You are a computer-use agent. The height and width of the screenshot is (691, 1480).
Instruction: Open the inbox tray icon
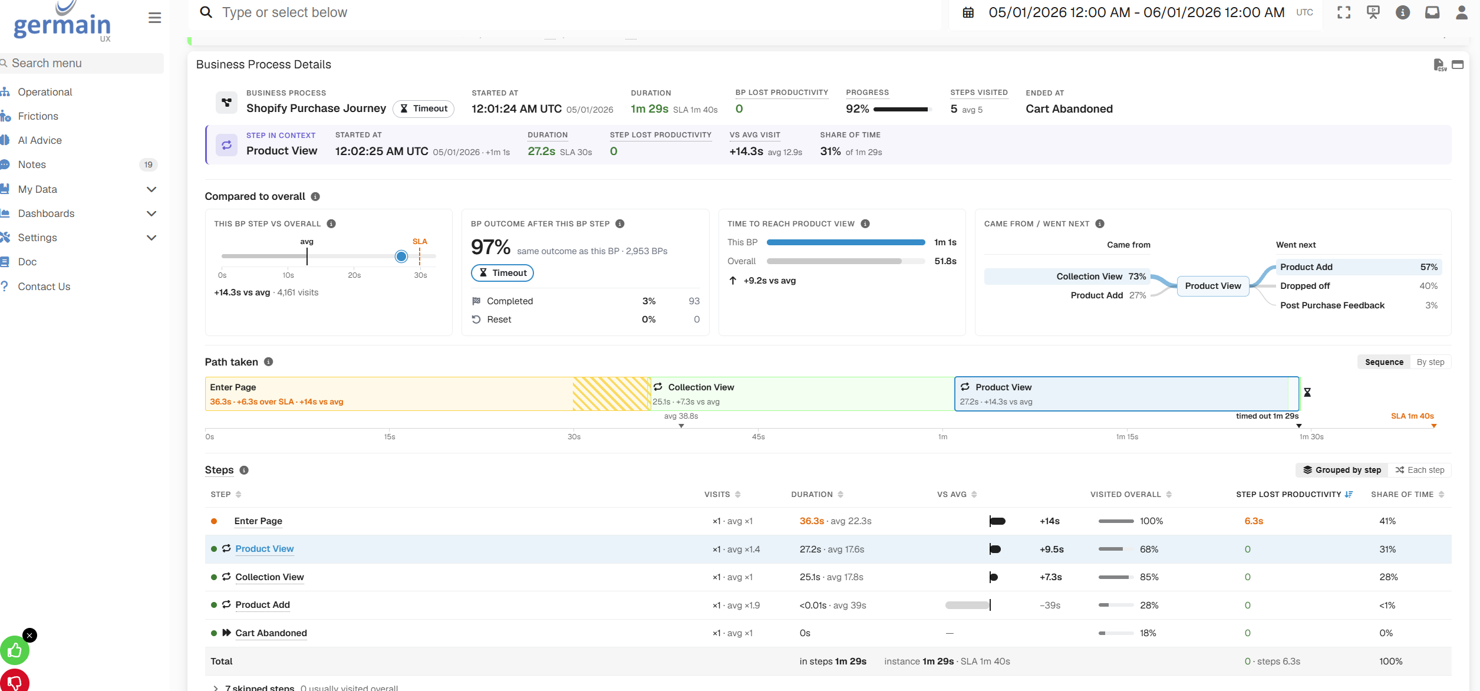(1432, 12)
